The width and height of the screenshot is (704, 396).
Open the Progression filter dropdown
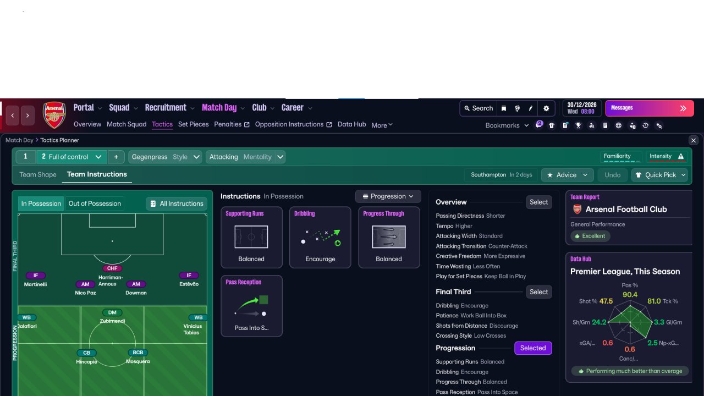(388, 196)
